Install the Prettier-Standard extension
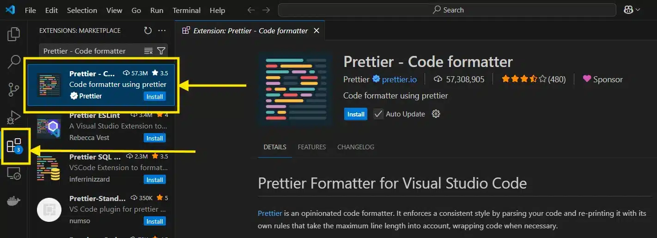The image size is (657, 238). click(155, 221)
